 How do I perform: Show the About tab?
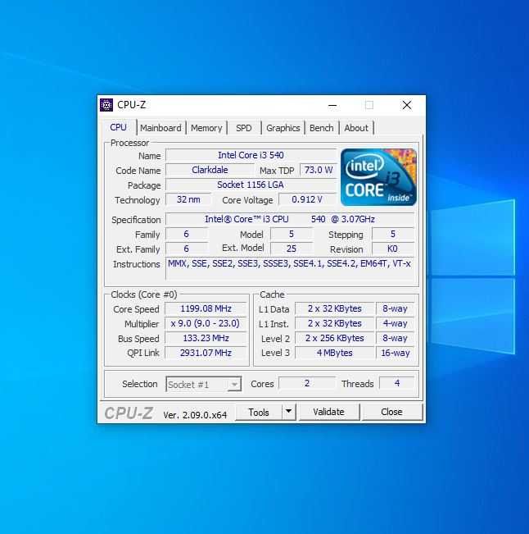356,128
